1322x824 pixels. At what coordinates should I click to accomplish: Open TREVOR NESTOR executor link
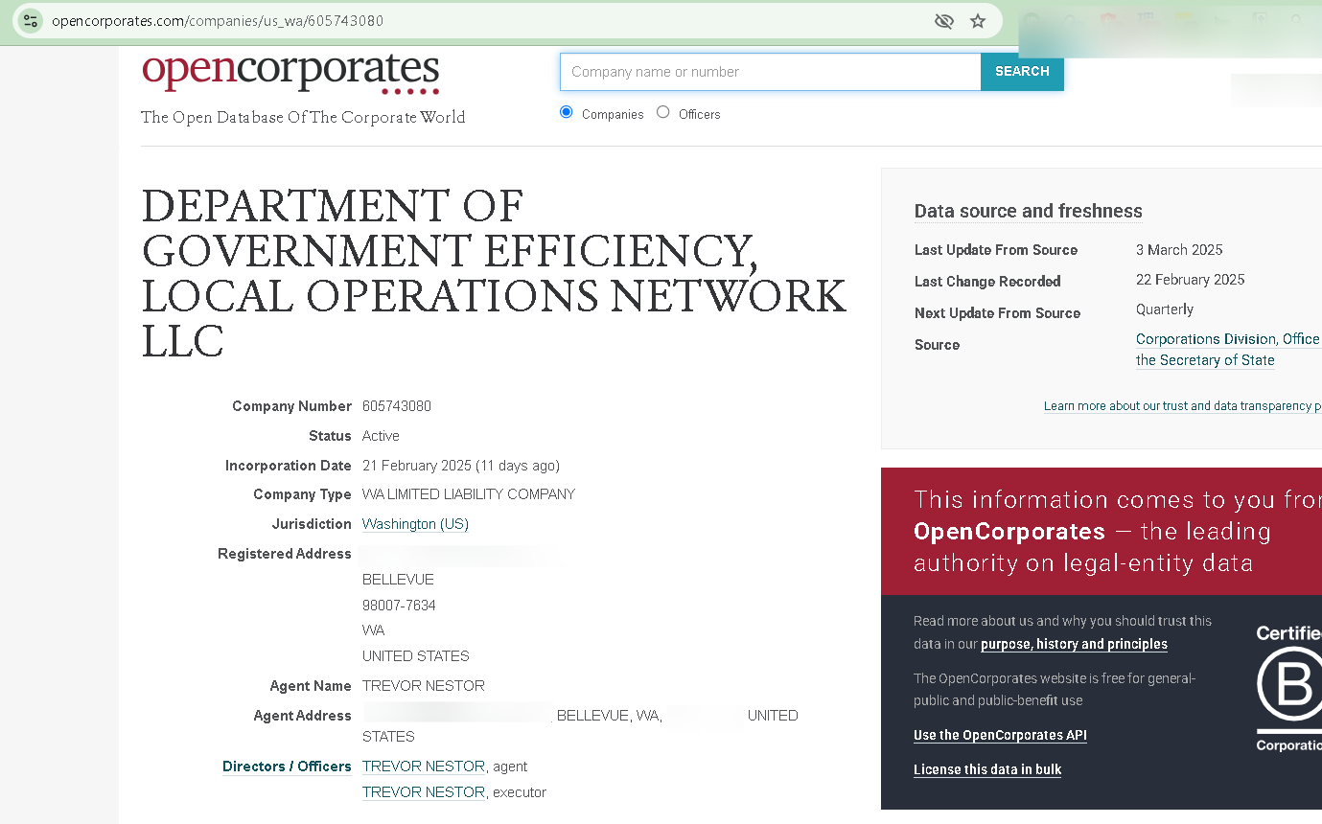[424, 792]
